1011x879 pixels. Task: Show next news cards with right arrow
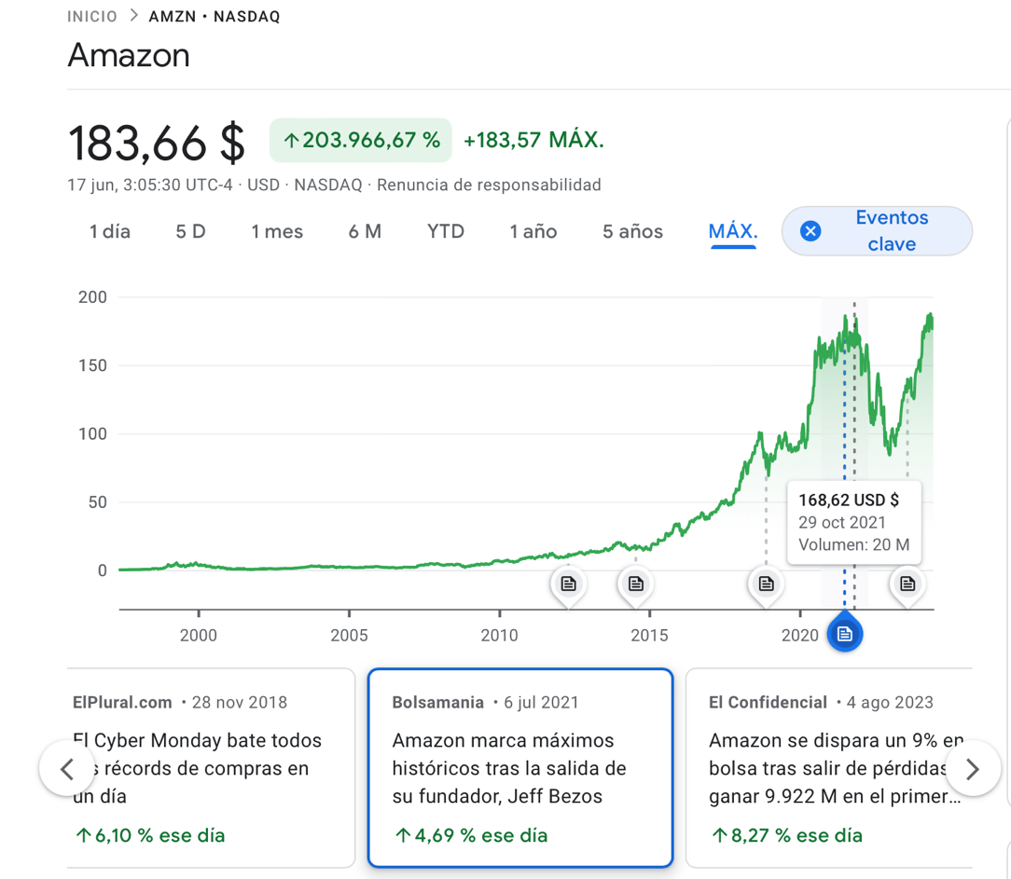tap(972, 769)
